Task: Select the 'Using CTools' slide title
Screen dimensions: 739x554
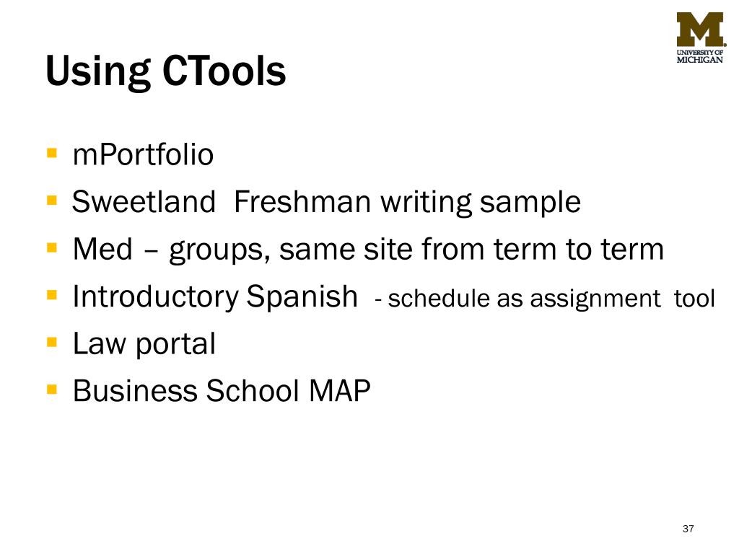Action: coord(166,71)
